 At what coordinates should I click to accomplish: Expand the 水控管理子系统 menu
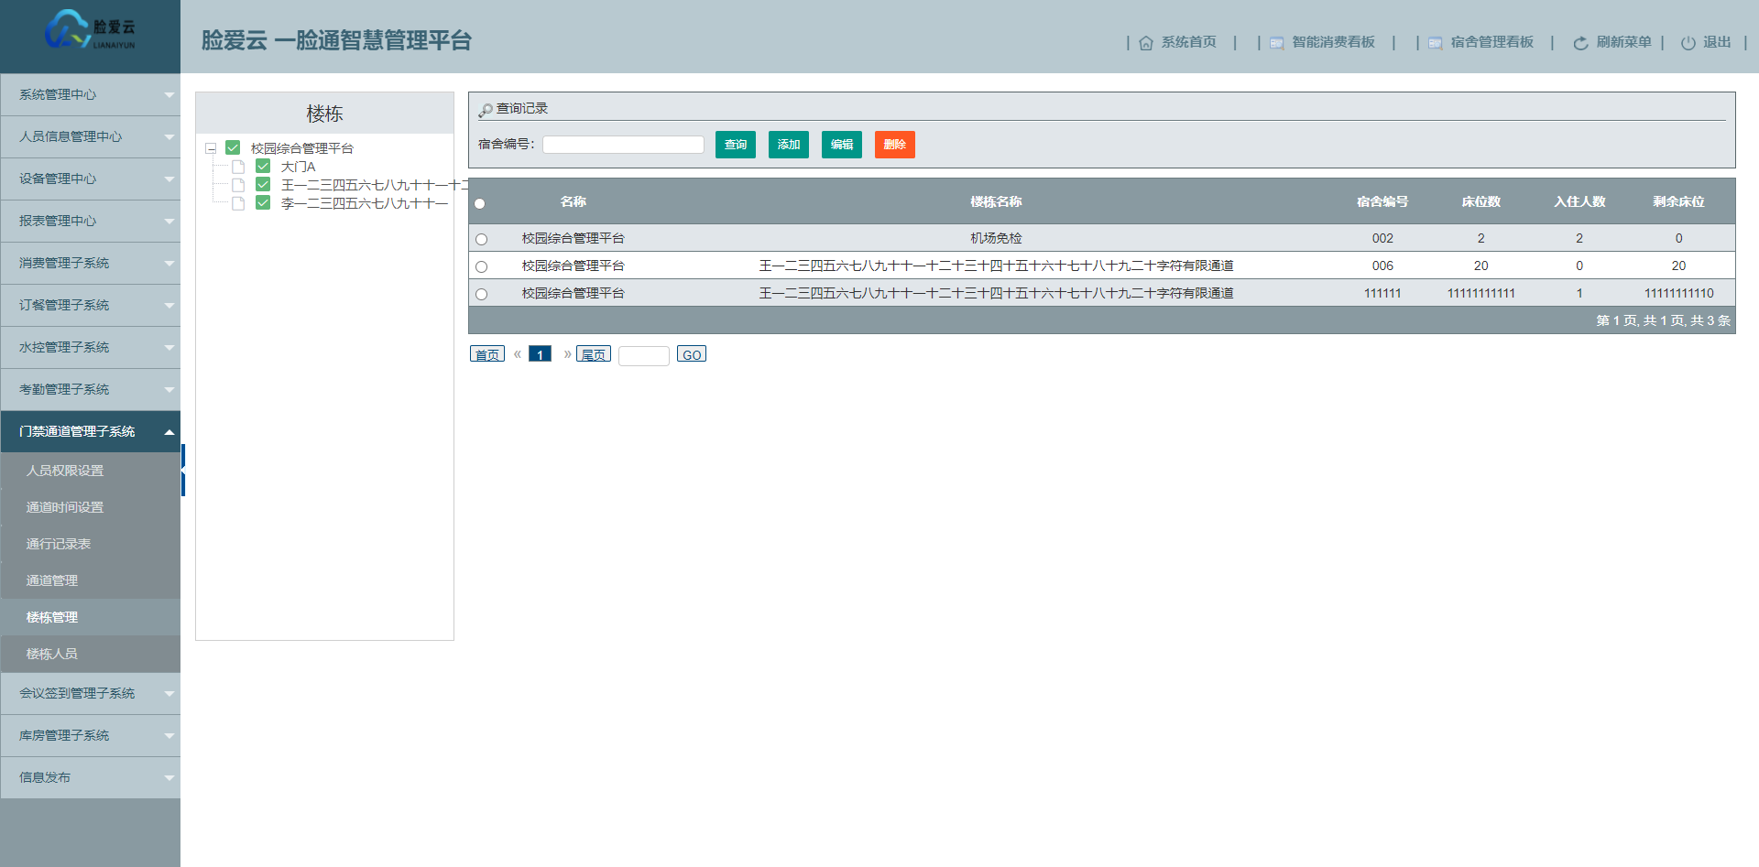pos(90,347)
